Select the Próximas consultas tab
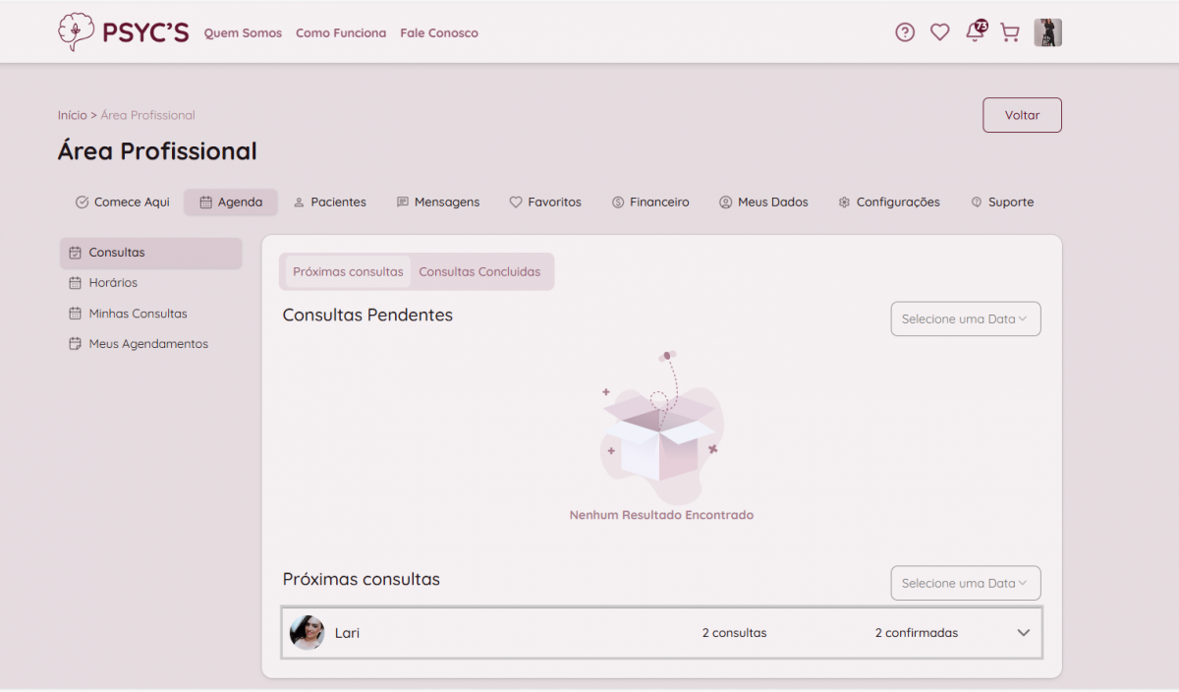 pyautogui.click(x=348, y=272)
